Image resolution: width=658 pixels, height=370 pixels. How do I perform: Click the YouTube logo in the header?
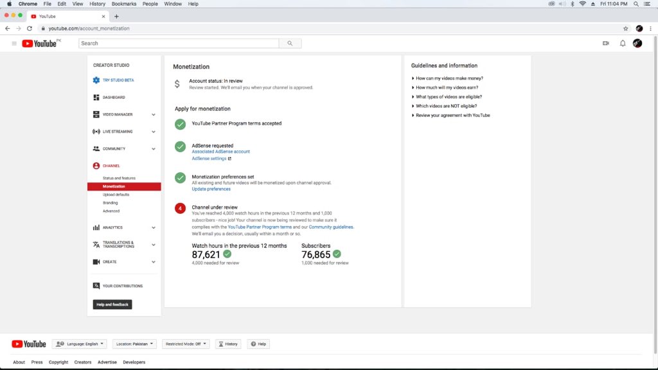pyautogui.click(x=40, y=43)
